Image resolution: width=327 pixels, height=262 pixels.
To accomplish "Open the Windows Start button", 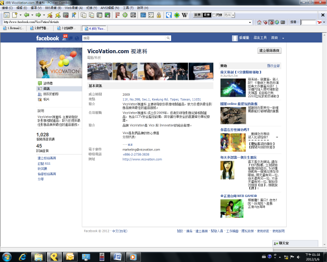I will (7, 257).
